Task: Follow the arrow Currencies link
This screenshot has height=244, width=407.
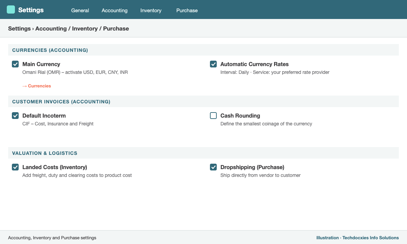Action: [37, 86]
